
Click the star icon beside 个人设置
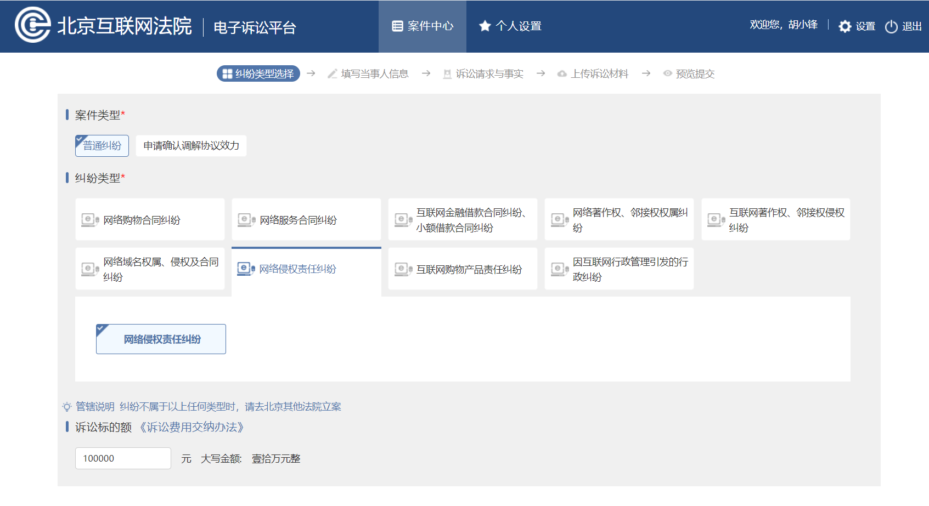pyautogui.click(x=485, y=26)
